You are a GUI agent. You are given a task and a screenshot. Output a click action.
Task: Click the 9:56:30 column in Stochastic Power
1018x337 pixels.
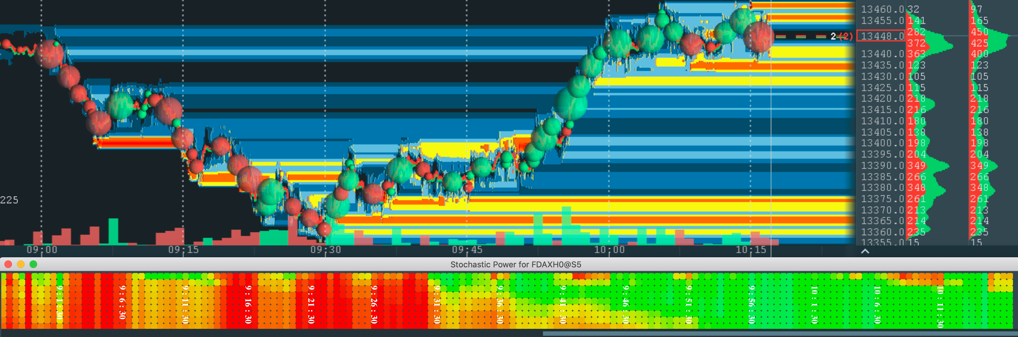(x=752, y=304)
